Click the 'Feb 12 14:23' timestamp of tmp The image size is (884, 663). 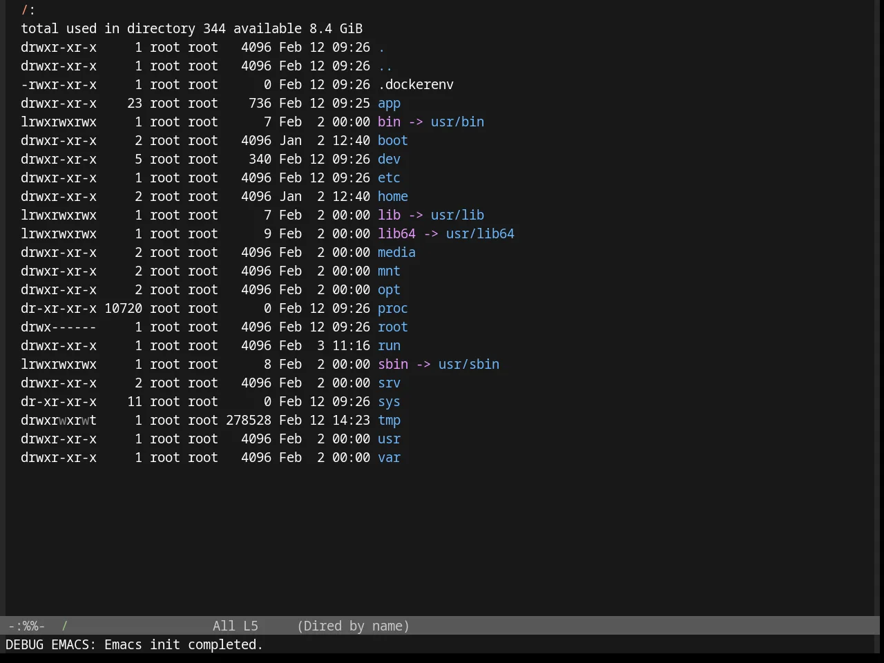click(325, 421)
